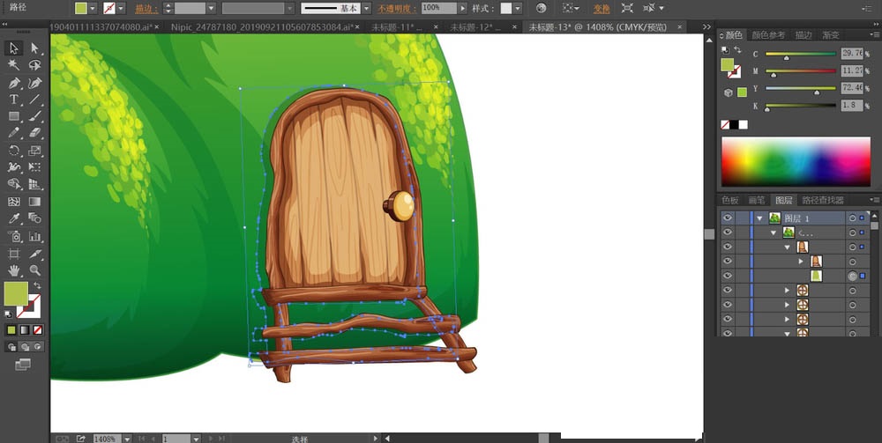The width and height of the screenshot is (882, 443).
Task: Hide the selected green path layer row
Action: 728,276
